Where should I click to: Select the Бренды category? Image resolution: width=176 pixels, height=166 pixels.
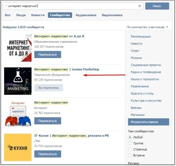pos(136,108)
